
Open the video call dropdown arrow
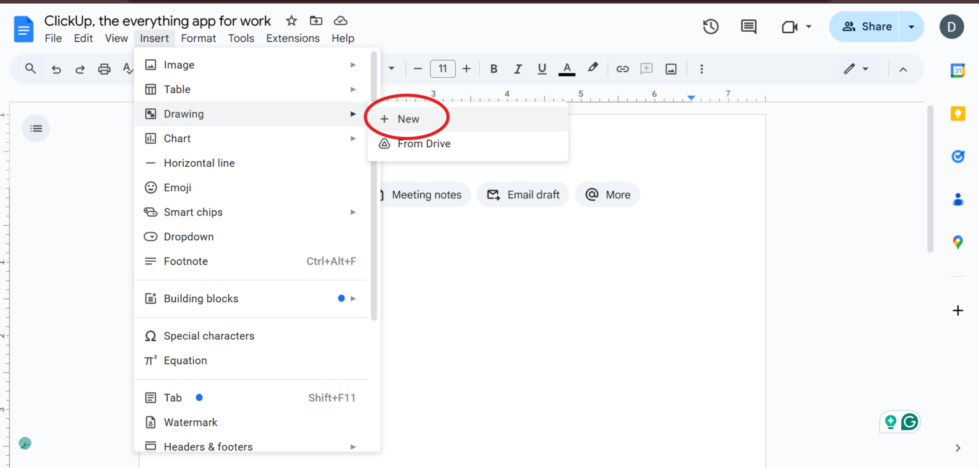[x=808, y=27]
